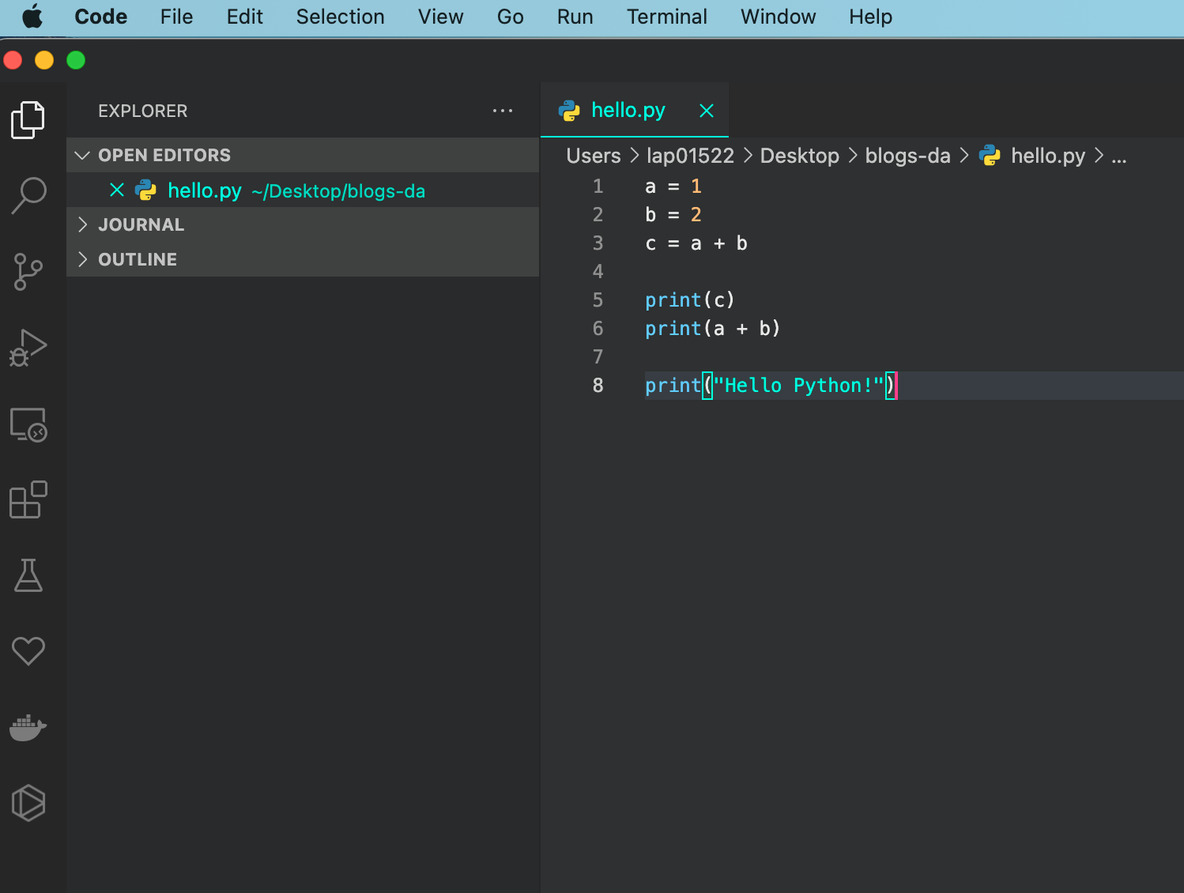Viewport: 1184px width, 893px height.
Task: Click the code 'print(c)'
Action: [x=690, y=300]
